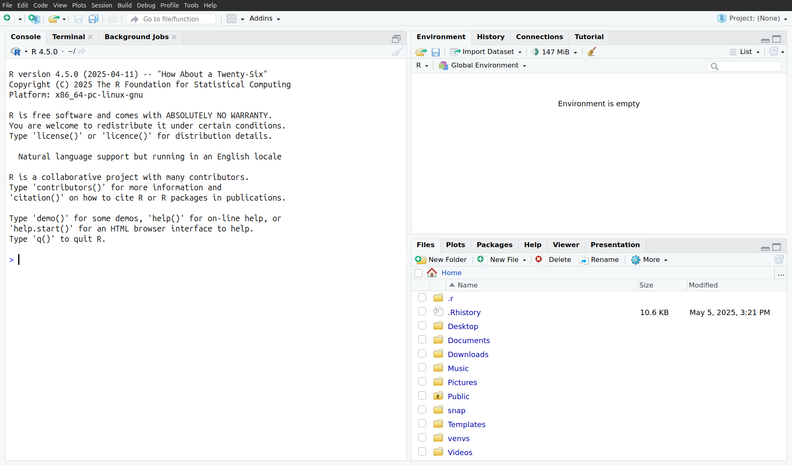Click the Create Project icon
This screenshot has height=465, width=792.
(x=34, y=19)
